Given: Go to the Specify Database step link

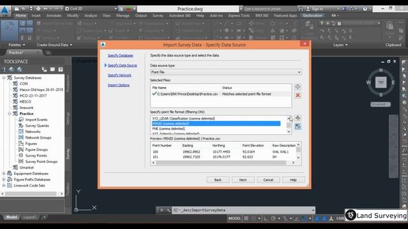Looking at the screenshot, I should click(x=120, y=55).
